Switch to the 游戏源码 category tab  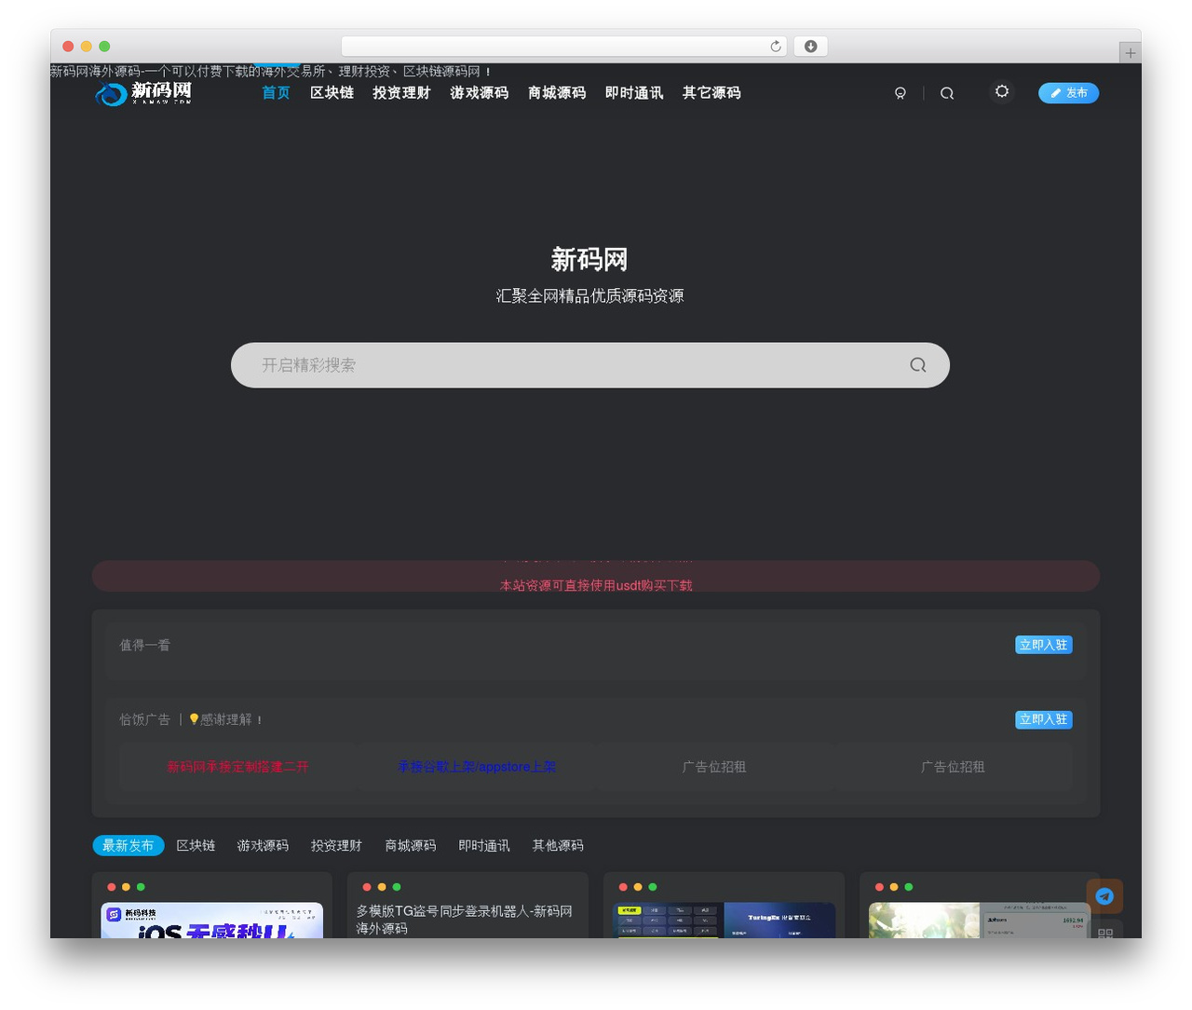(263, 845)
